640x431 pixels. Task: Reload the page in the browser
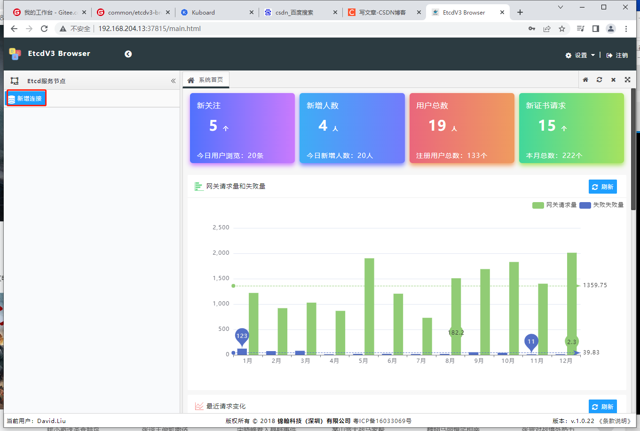coord(44,29)
